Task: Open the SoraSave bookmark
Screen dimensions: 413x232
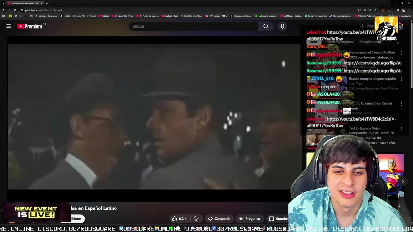Action: point(46,16)
